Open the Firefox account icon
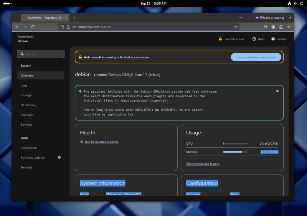Screen dimensions: 307x216 click(273, 27)
